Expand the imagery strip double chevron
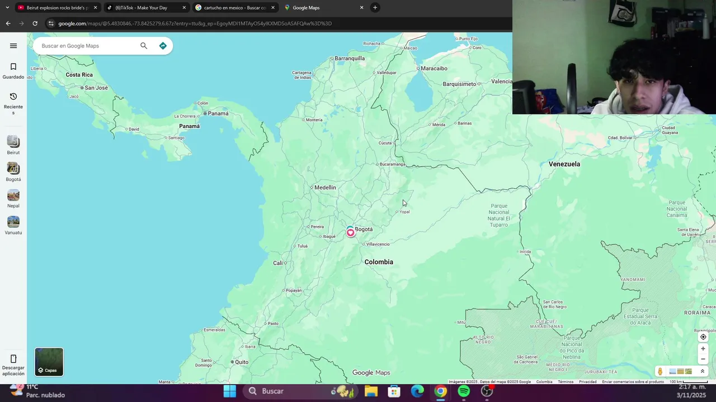716x402 pixels. point(703,371)
